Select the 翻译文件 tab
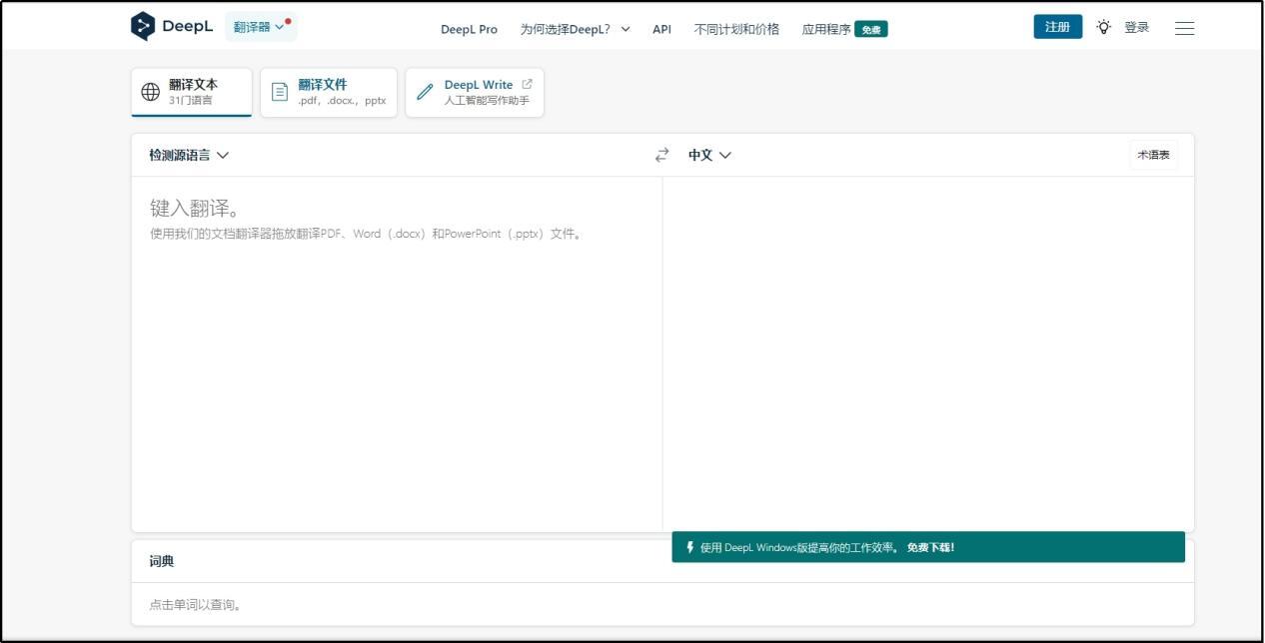The height and width of the screenshot is (643, 1265). pos(329,92)
